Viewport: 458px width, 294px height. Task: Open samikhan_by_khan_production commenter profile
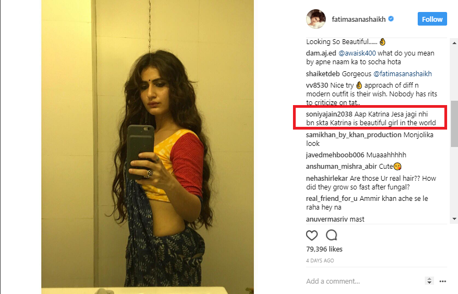click(353, 135)
